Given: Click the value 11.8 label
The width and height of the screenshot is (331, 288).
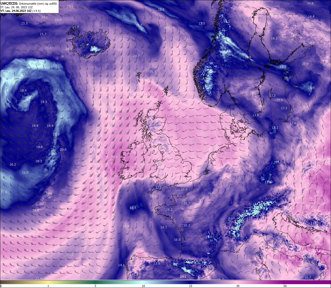Looking at the screenshot, I should click(311, 88).
